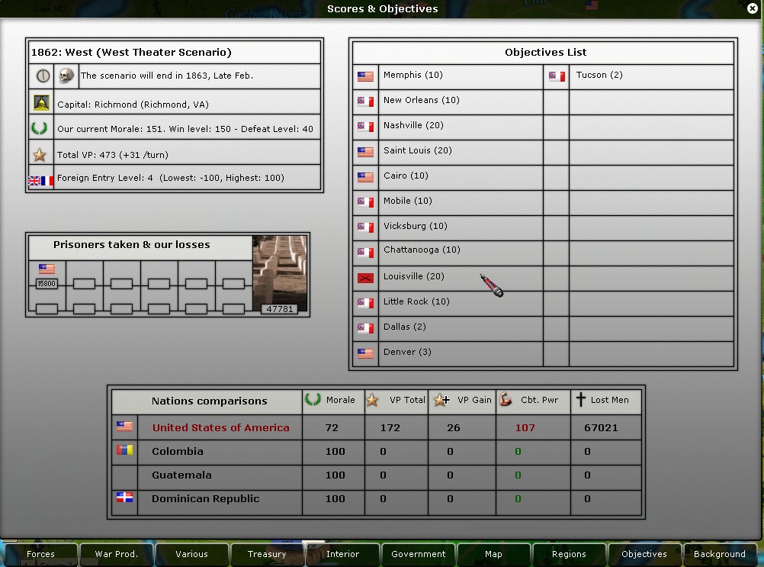764x567 pixels.
Task: Go to the Regions tab
Action: (x=569, y=554)
